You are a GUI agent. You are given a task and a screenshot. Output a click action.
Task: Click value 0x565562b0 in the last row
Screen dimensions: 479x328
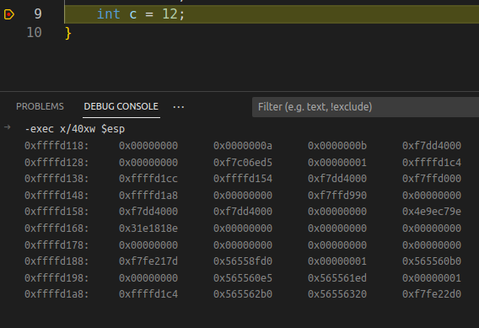click(243, 294)
